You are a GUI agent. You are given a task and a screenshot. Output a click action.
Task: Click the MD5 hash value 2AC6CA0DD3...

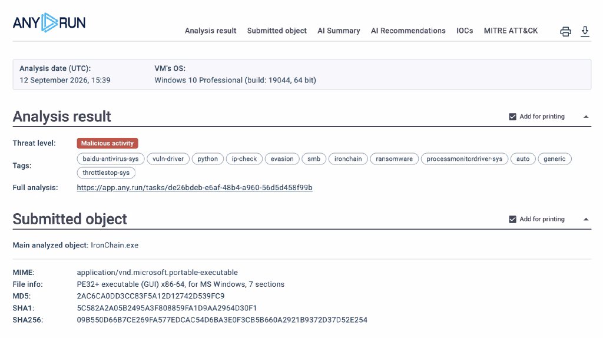pyautogui.click(x=151, y=296)
